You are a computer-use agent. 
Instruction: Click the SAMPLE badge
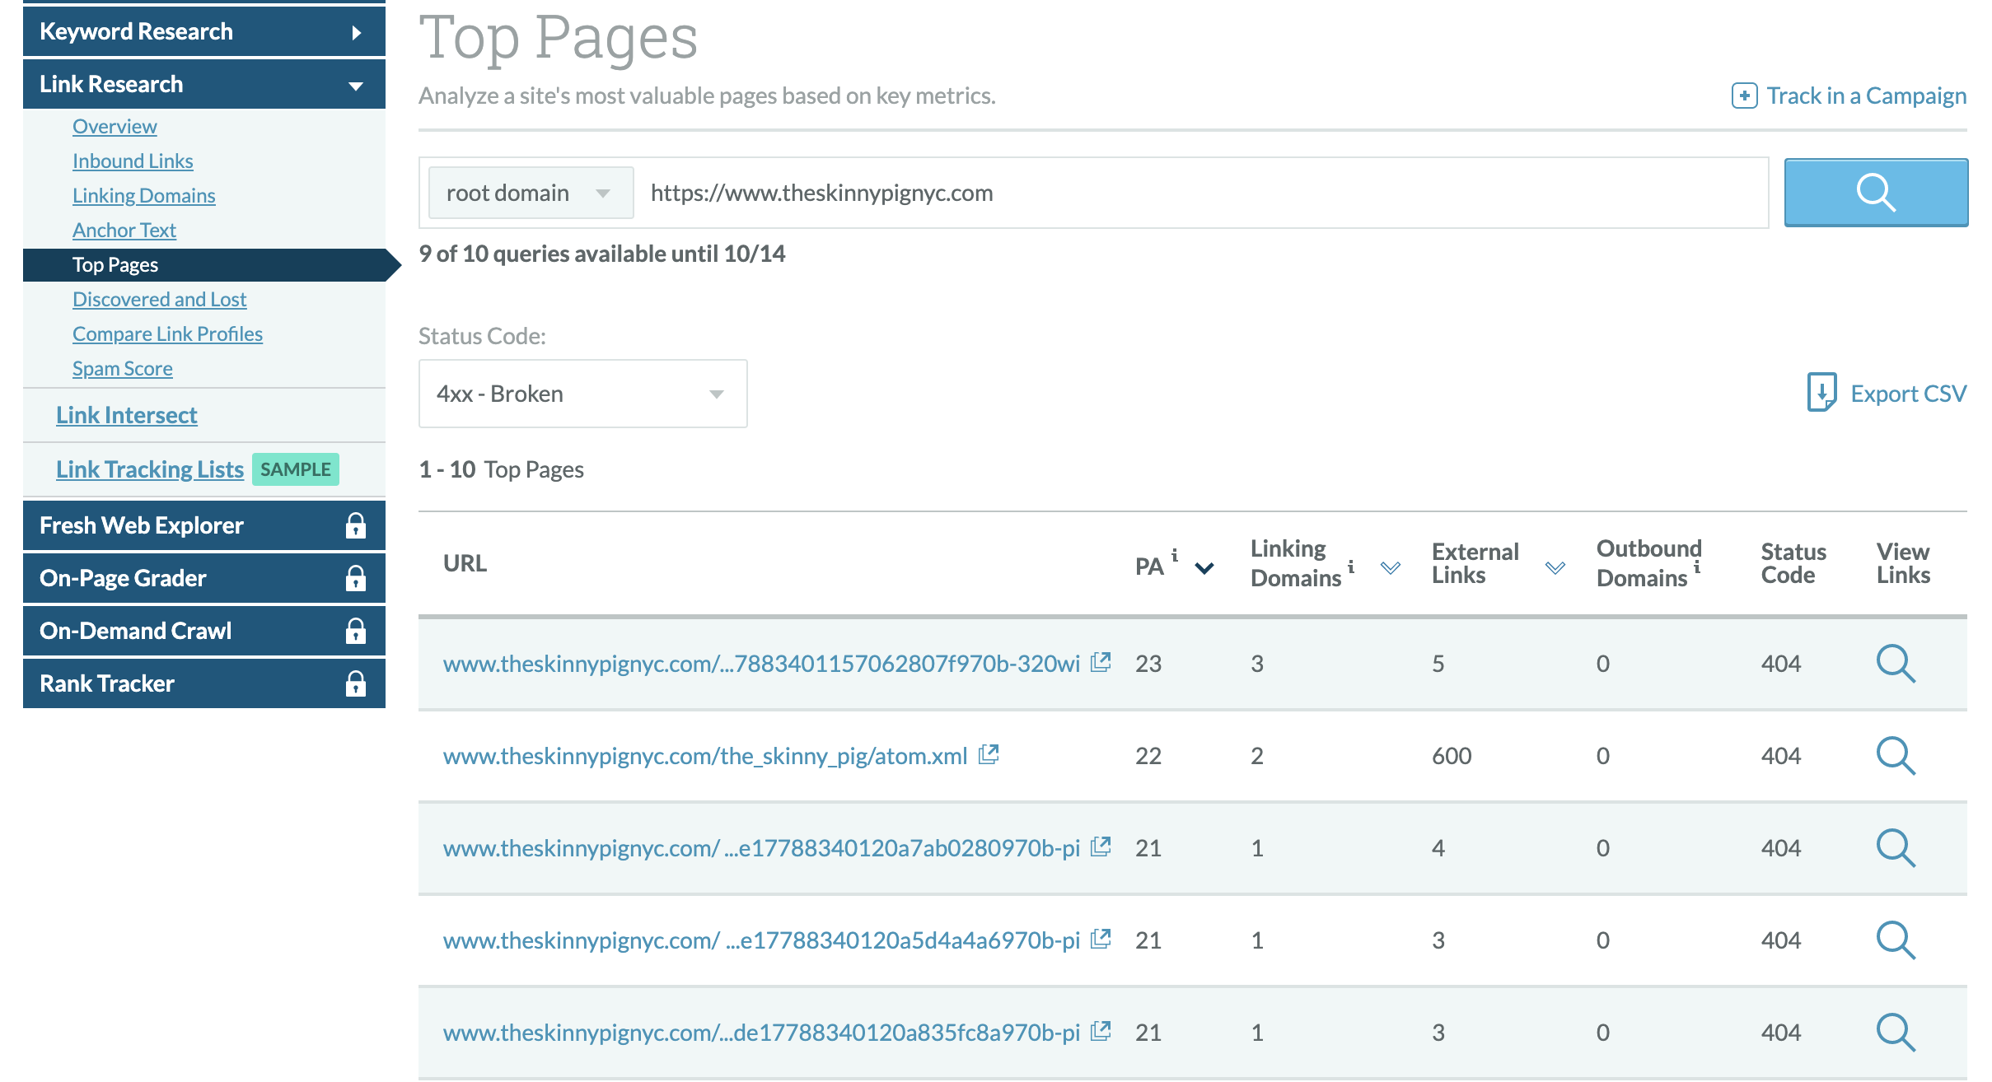(x=296, y=469)
